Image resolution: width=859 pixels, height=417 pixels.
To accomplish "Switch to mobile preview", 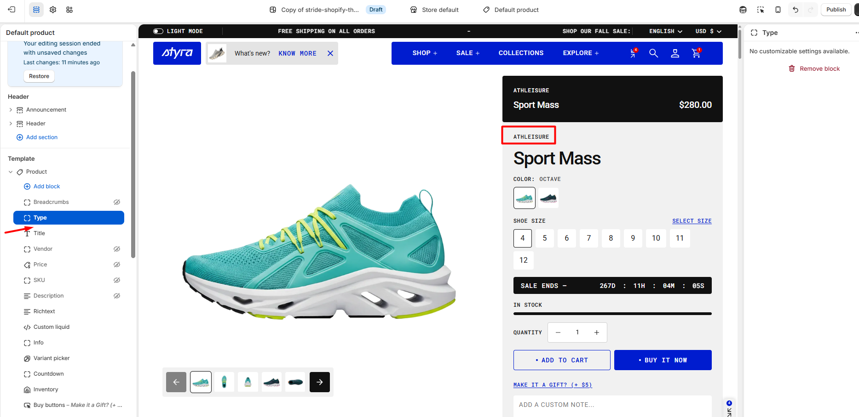I will click(x=778, y=10).
